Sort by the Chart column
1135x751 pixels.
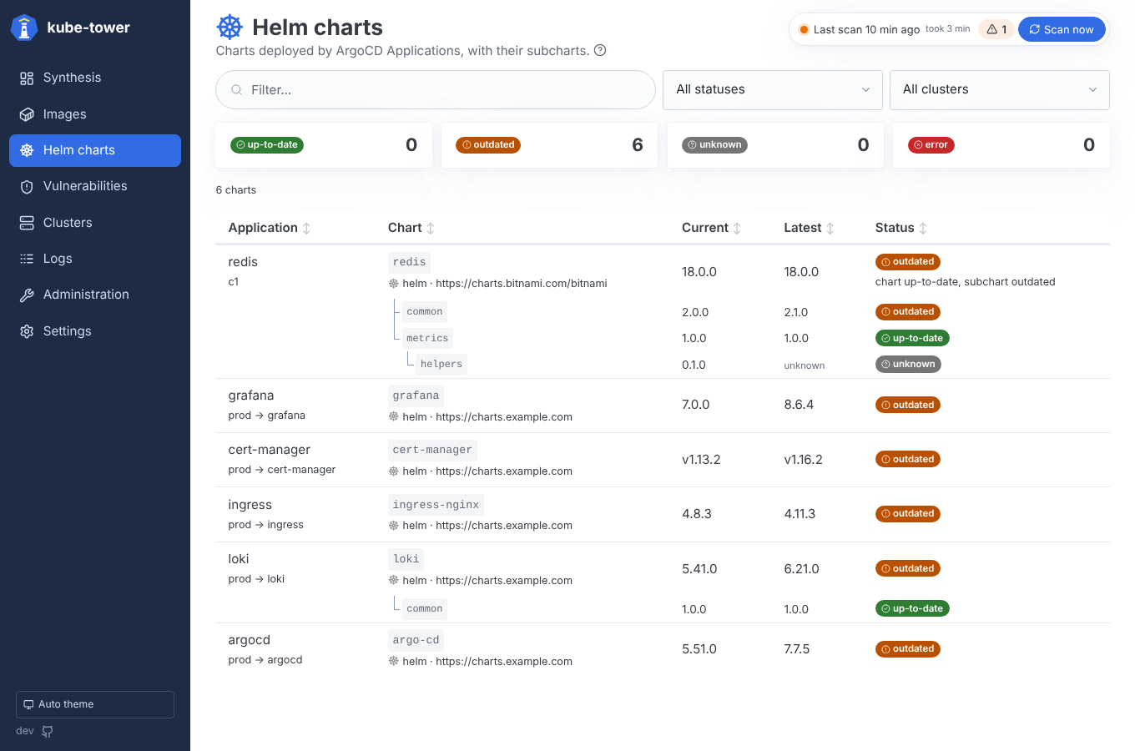pos(411,228)
